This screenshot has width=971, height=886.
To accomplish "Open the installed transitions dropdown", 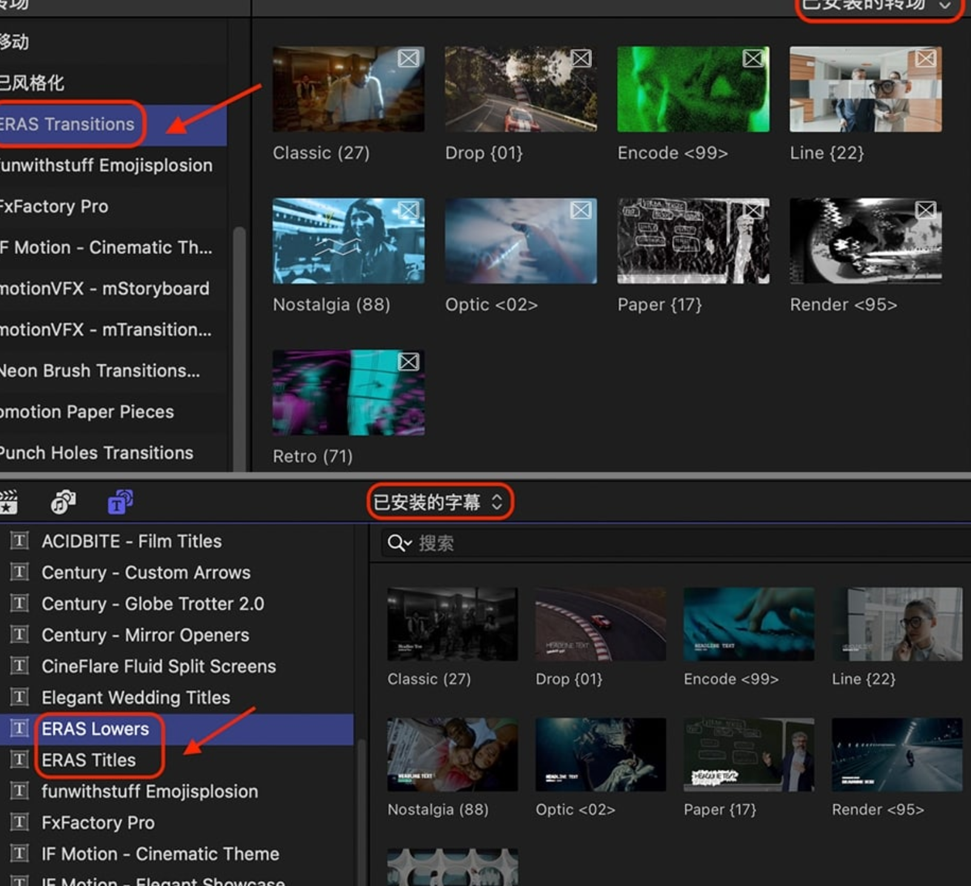I will (x=878, y=6).
